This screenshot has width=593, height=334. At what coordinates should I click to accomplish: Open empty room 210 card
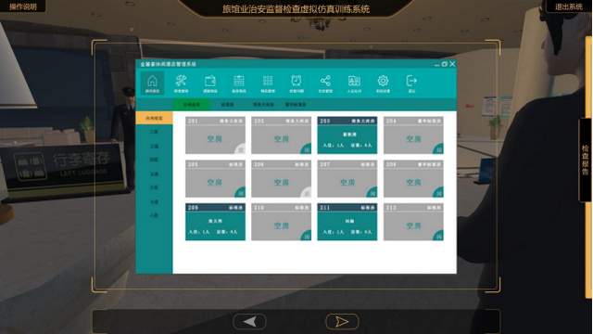(x=282, y=222)
